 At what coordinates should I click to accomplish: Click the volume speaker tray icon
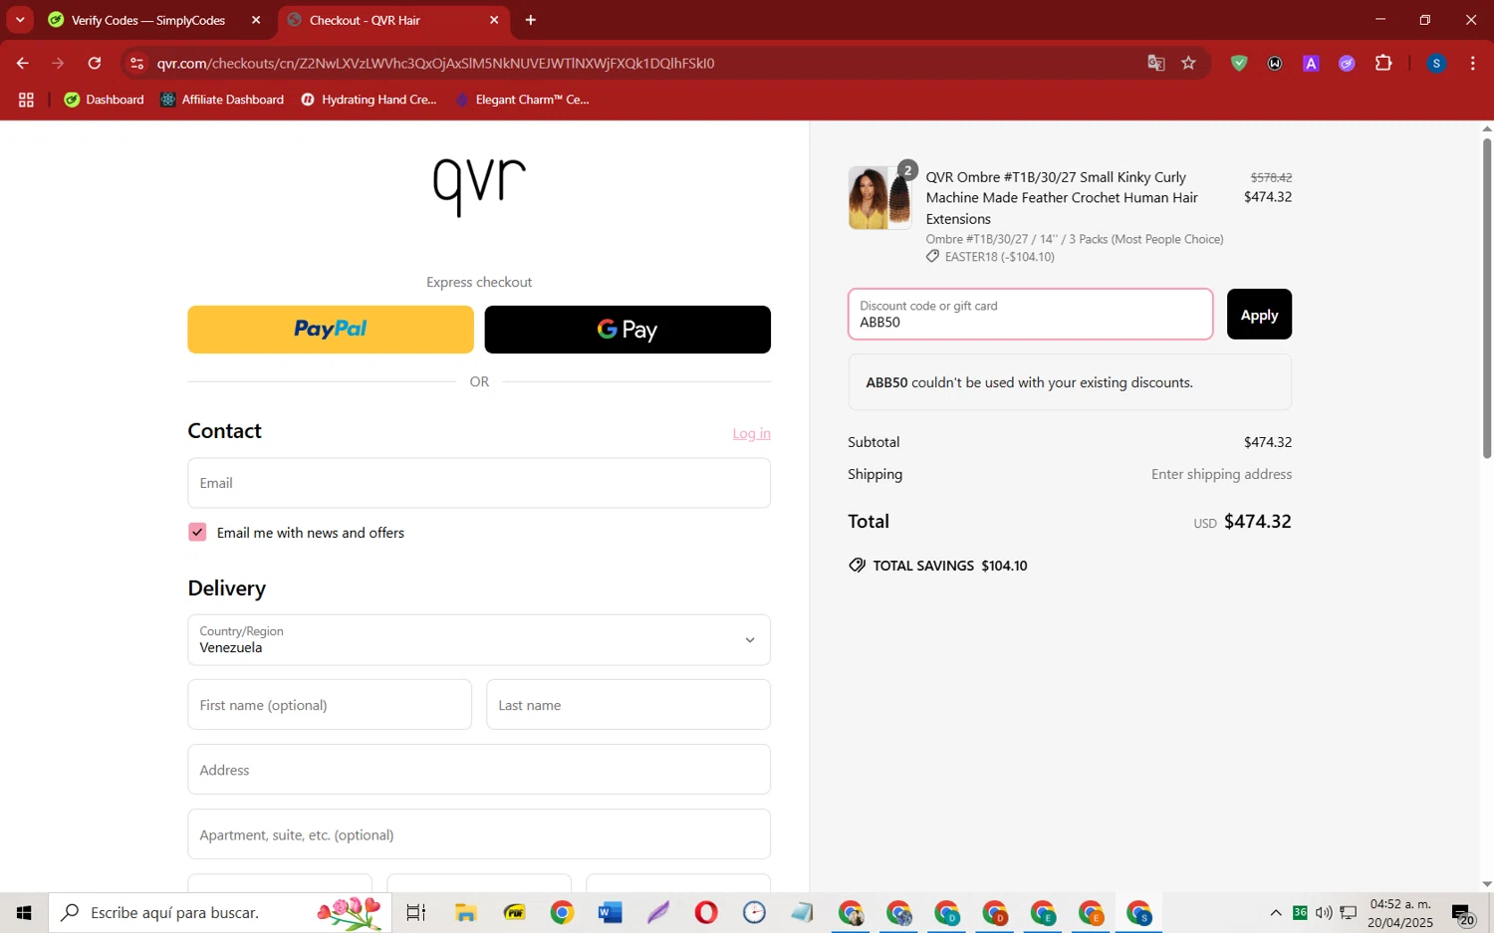1324,913
